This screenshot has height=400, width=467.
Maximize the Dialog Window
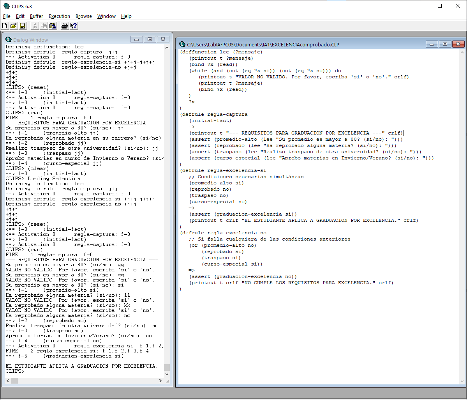coord(150,39)
